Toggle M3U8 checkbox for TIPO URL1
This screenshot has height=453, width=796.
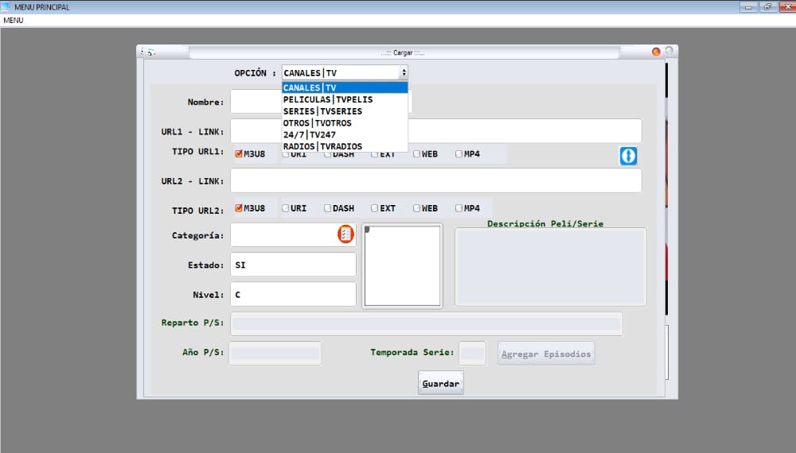coord(239,154)
